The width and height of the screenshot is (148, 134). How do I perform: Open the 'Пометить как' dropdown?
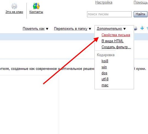[x=36, y=29]
